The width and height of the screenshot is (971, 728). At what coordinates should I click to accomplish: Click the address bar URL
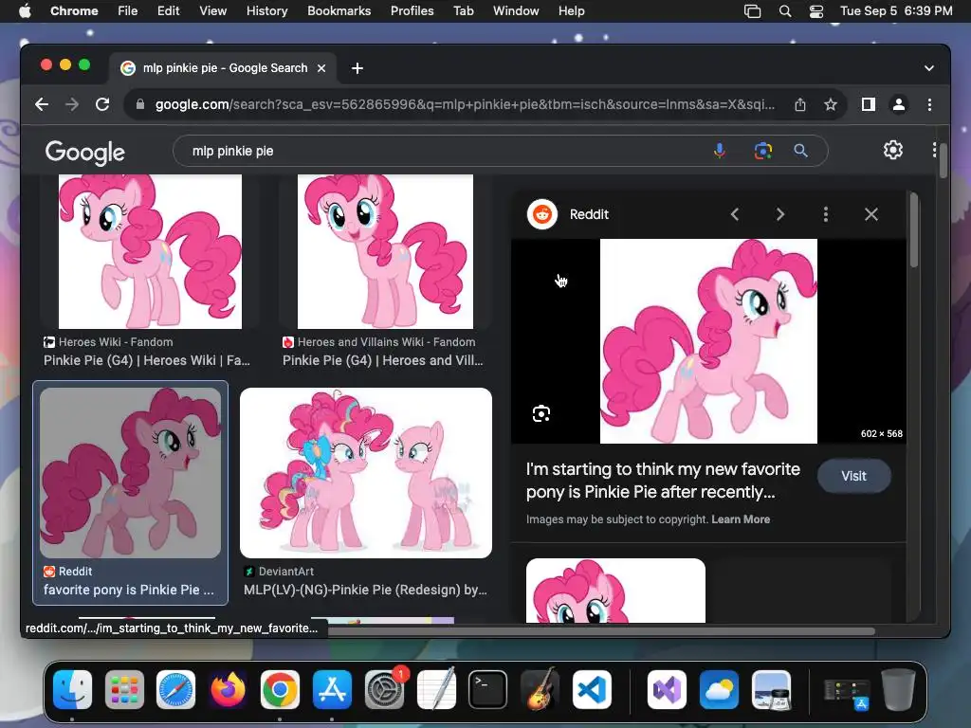[x=465, y=104]
